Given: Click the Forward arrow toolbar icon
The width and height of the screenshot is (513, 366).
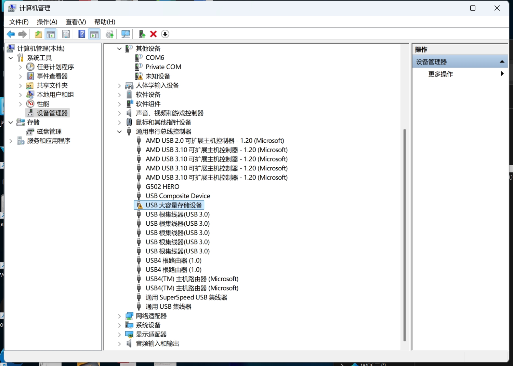Looking at the screenshot, I should [23, 34].
